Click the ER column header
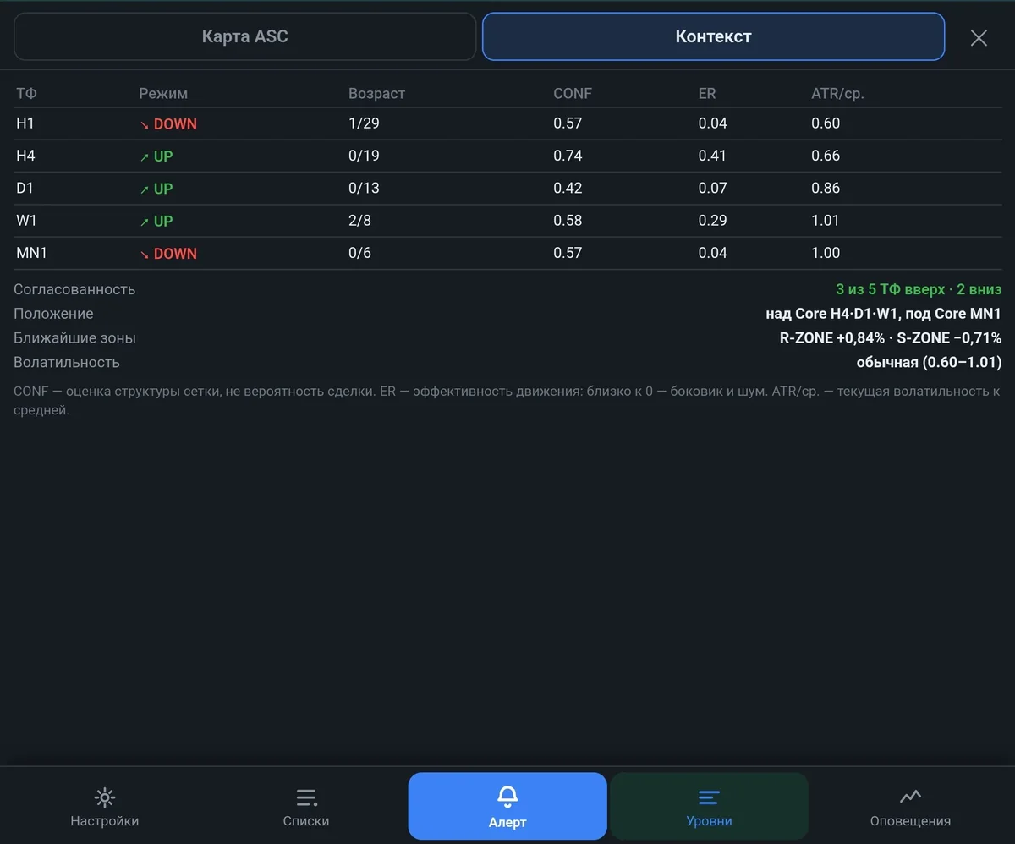The height and width of the screenshot is (844, 1015). click(707, 93)
